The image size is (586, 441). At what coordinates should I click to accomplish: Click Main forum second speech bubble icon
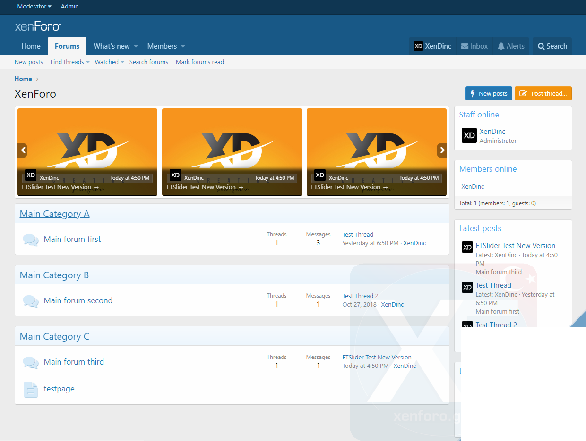pyautogui.click(x=31, y=301)
